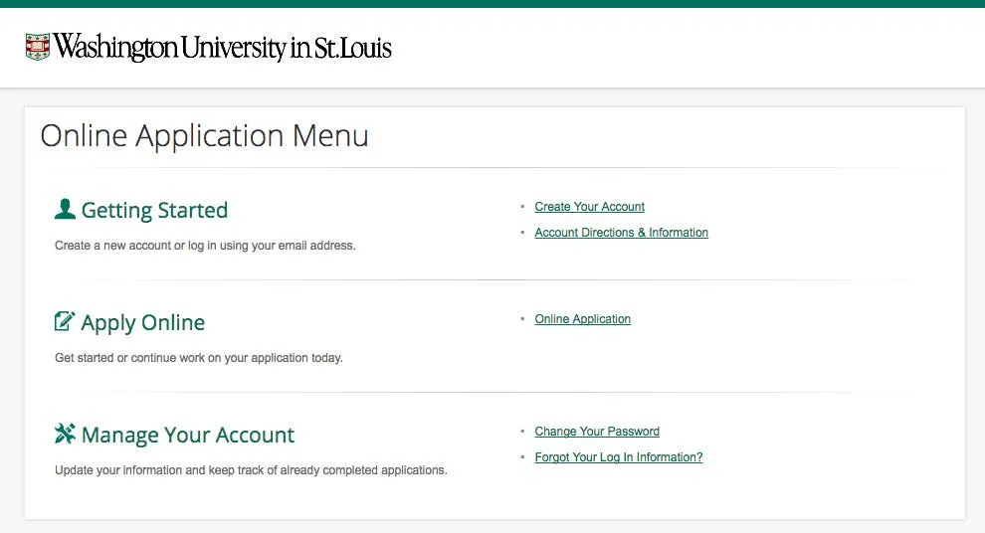Viewport: 985px width, 533px height.
Task: Click the 'Create a new account' description text
Action: click(205, 246)
